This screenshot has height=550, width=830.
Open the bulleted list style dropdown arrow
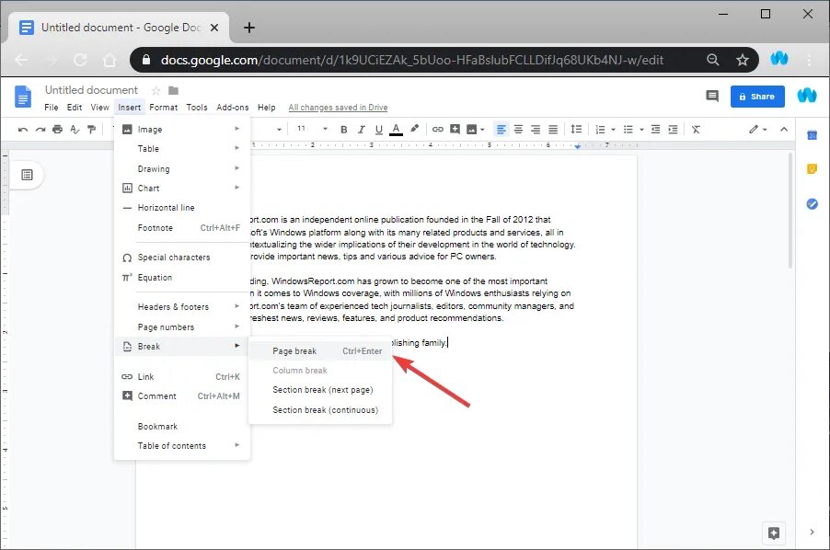click(641, 130)
